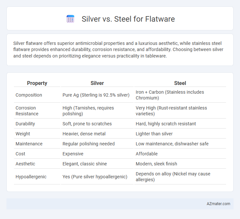
Task: Click the calendar grid icon beside the title
Action: click(70, 19)
